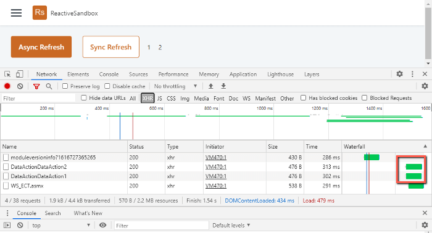Close the console drawer

click(x=425, y=213)
